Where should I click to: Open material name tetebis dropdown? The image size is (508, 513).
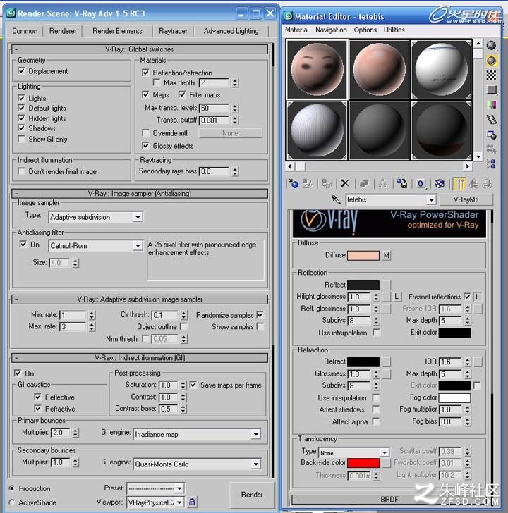coord(391,199)
